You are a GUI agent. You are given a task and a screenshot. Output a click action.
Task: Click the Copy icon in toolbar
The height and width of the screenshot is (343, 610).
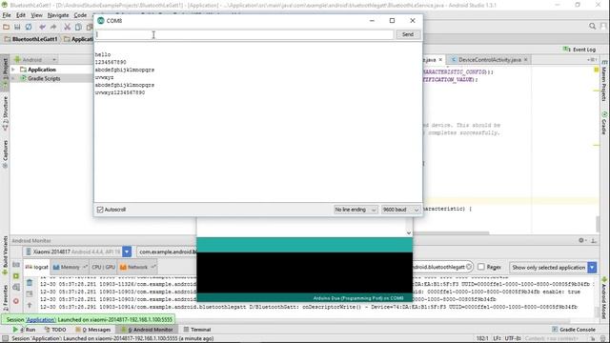[78, 27]
